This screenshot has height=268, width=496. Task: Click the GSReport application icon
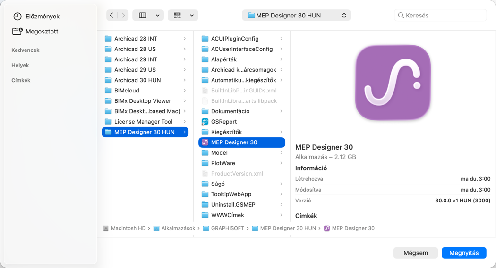pos(205,122)
